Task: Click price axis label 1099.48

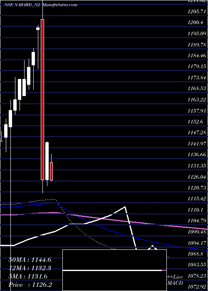Action: (197, 232)
